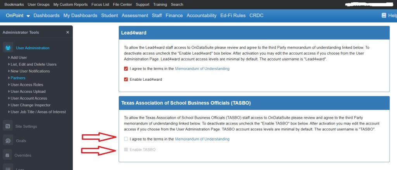Select the Goals target icon
The width and height of the screenshot is (397, 170).
click(8, 141)
